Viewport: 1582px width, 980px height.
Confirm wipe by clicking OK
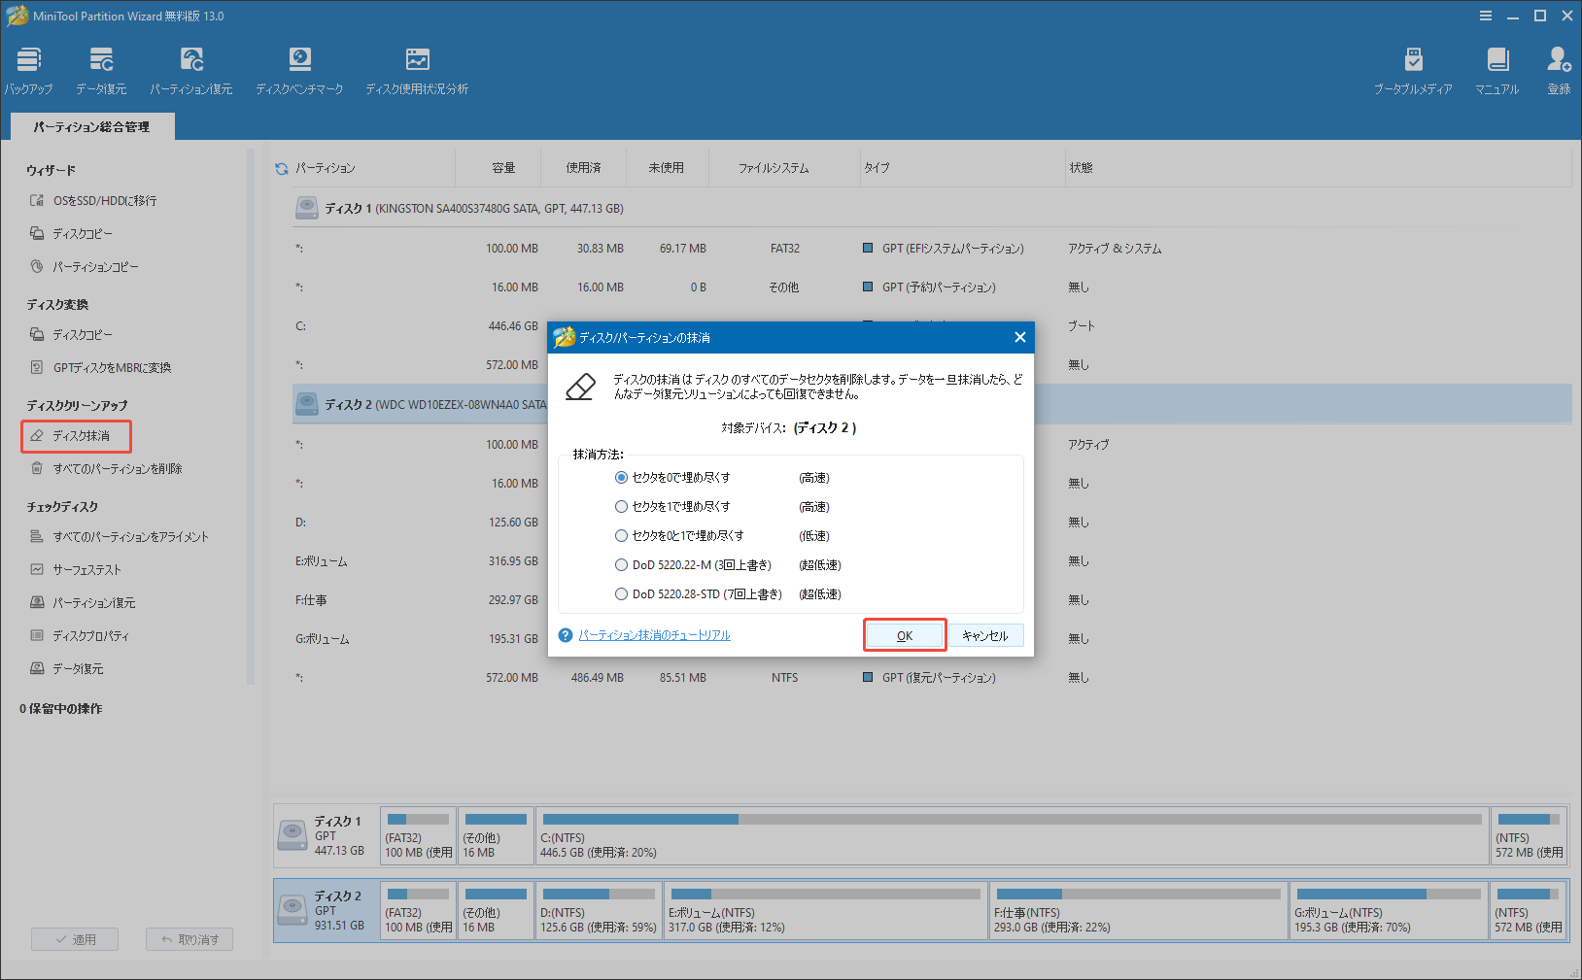904,634
